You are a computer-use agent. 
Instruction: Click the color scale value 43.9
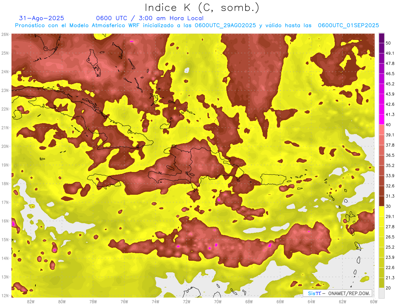(390, 94)
